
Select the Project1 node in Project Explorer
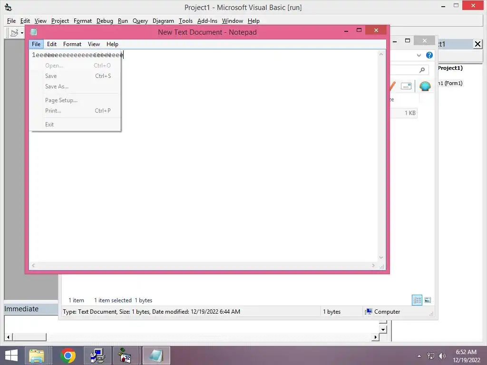(x=450, y=68)
